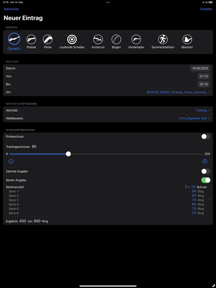Tap the Serie 5: row label
The width and height of the screenshot is (216, 288).
(x=14, y=209)
